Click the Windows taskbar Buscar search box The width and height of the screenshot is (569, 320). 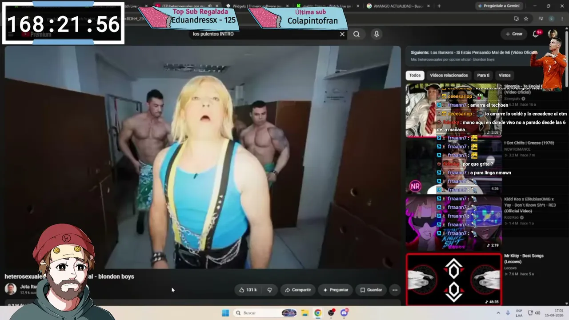[266, 313]
